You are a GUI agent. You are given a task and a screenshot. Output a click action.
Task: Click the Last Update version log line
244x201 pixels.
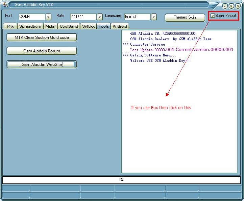tap(182, 50)
